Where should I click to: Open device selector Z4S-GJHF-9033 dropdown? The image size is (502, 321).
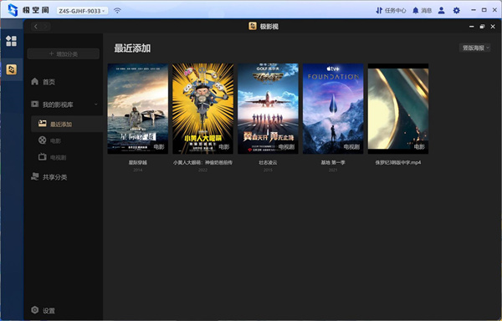click(x=82, y=11)
